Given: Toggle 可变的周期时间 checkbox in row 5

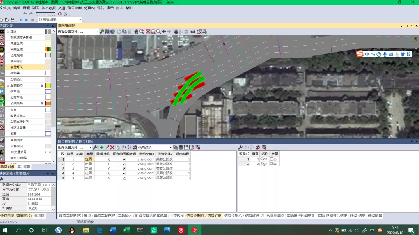Looking at the screenshot, I should click(x=124, y=178).
